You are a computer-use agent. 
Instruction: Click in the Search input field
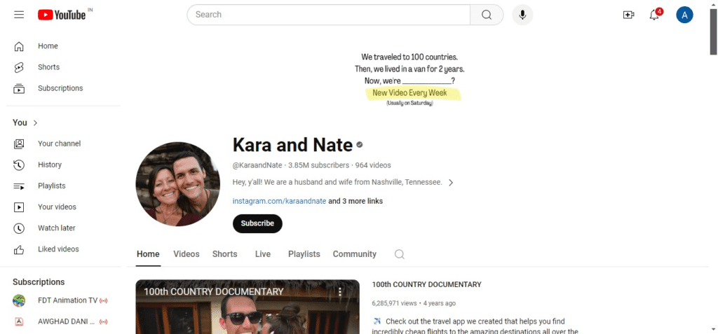(328, 15)
